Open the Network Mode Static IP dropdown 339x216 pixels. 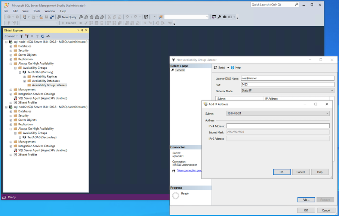pos(332,90)
